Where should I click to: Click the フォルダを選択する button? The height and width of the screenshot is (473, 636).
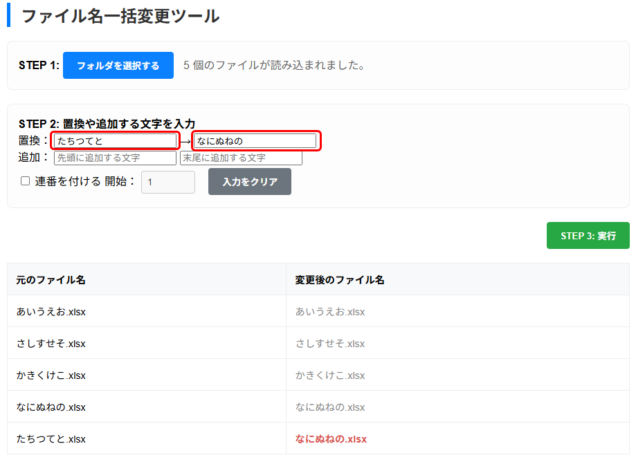[118, 66]
